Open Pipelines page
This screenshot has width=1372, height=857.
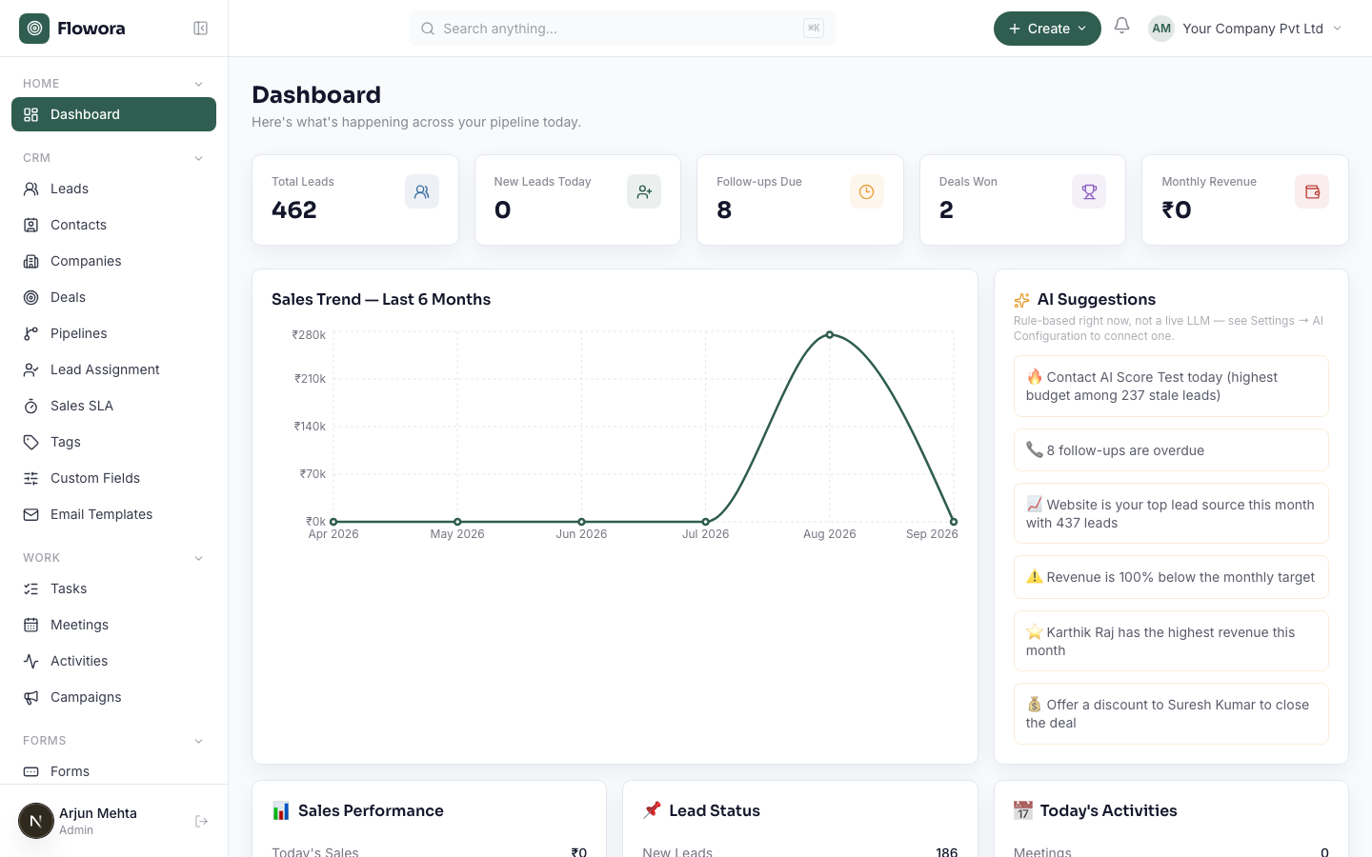click(x=113, y=333)
